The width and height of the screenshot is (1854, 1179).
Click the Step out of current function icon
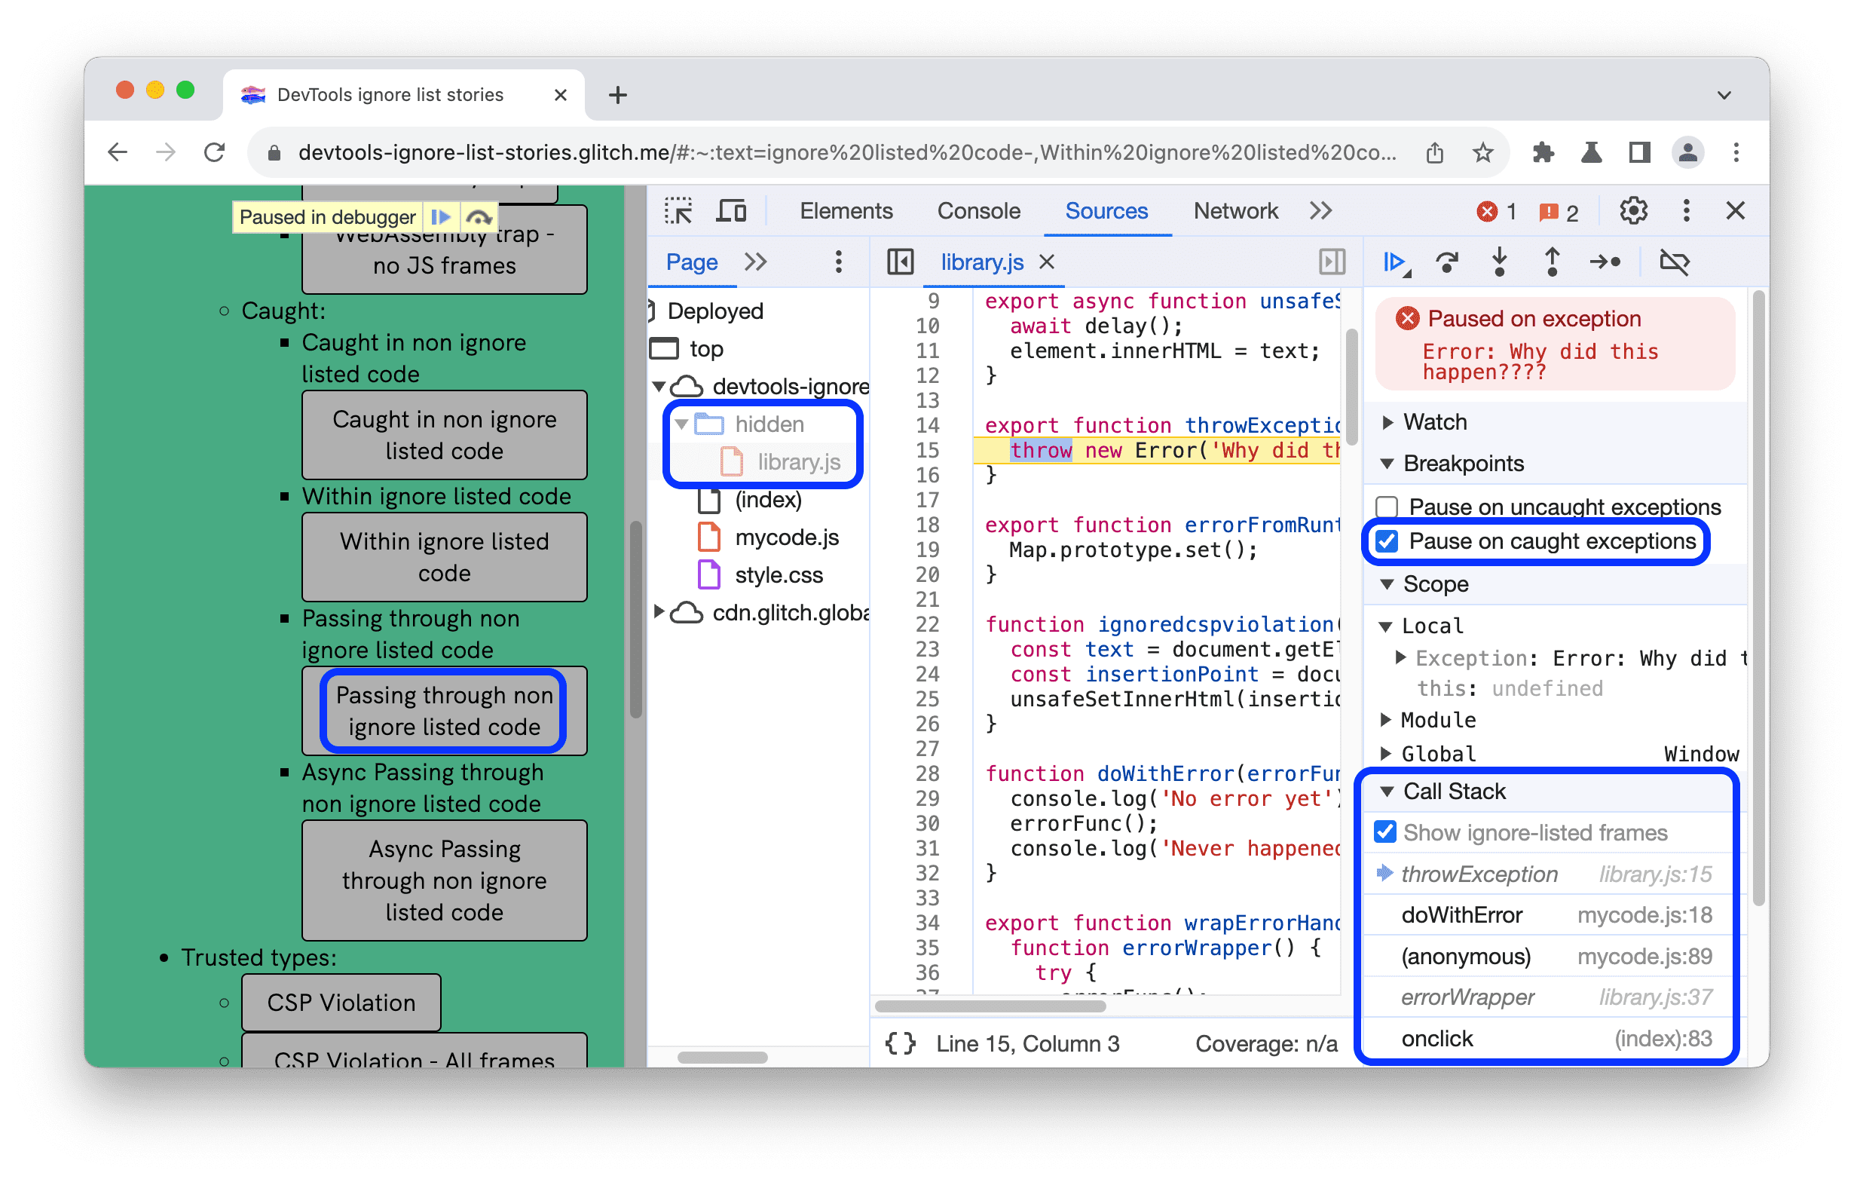coord(1556,262)
